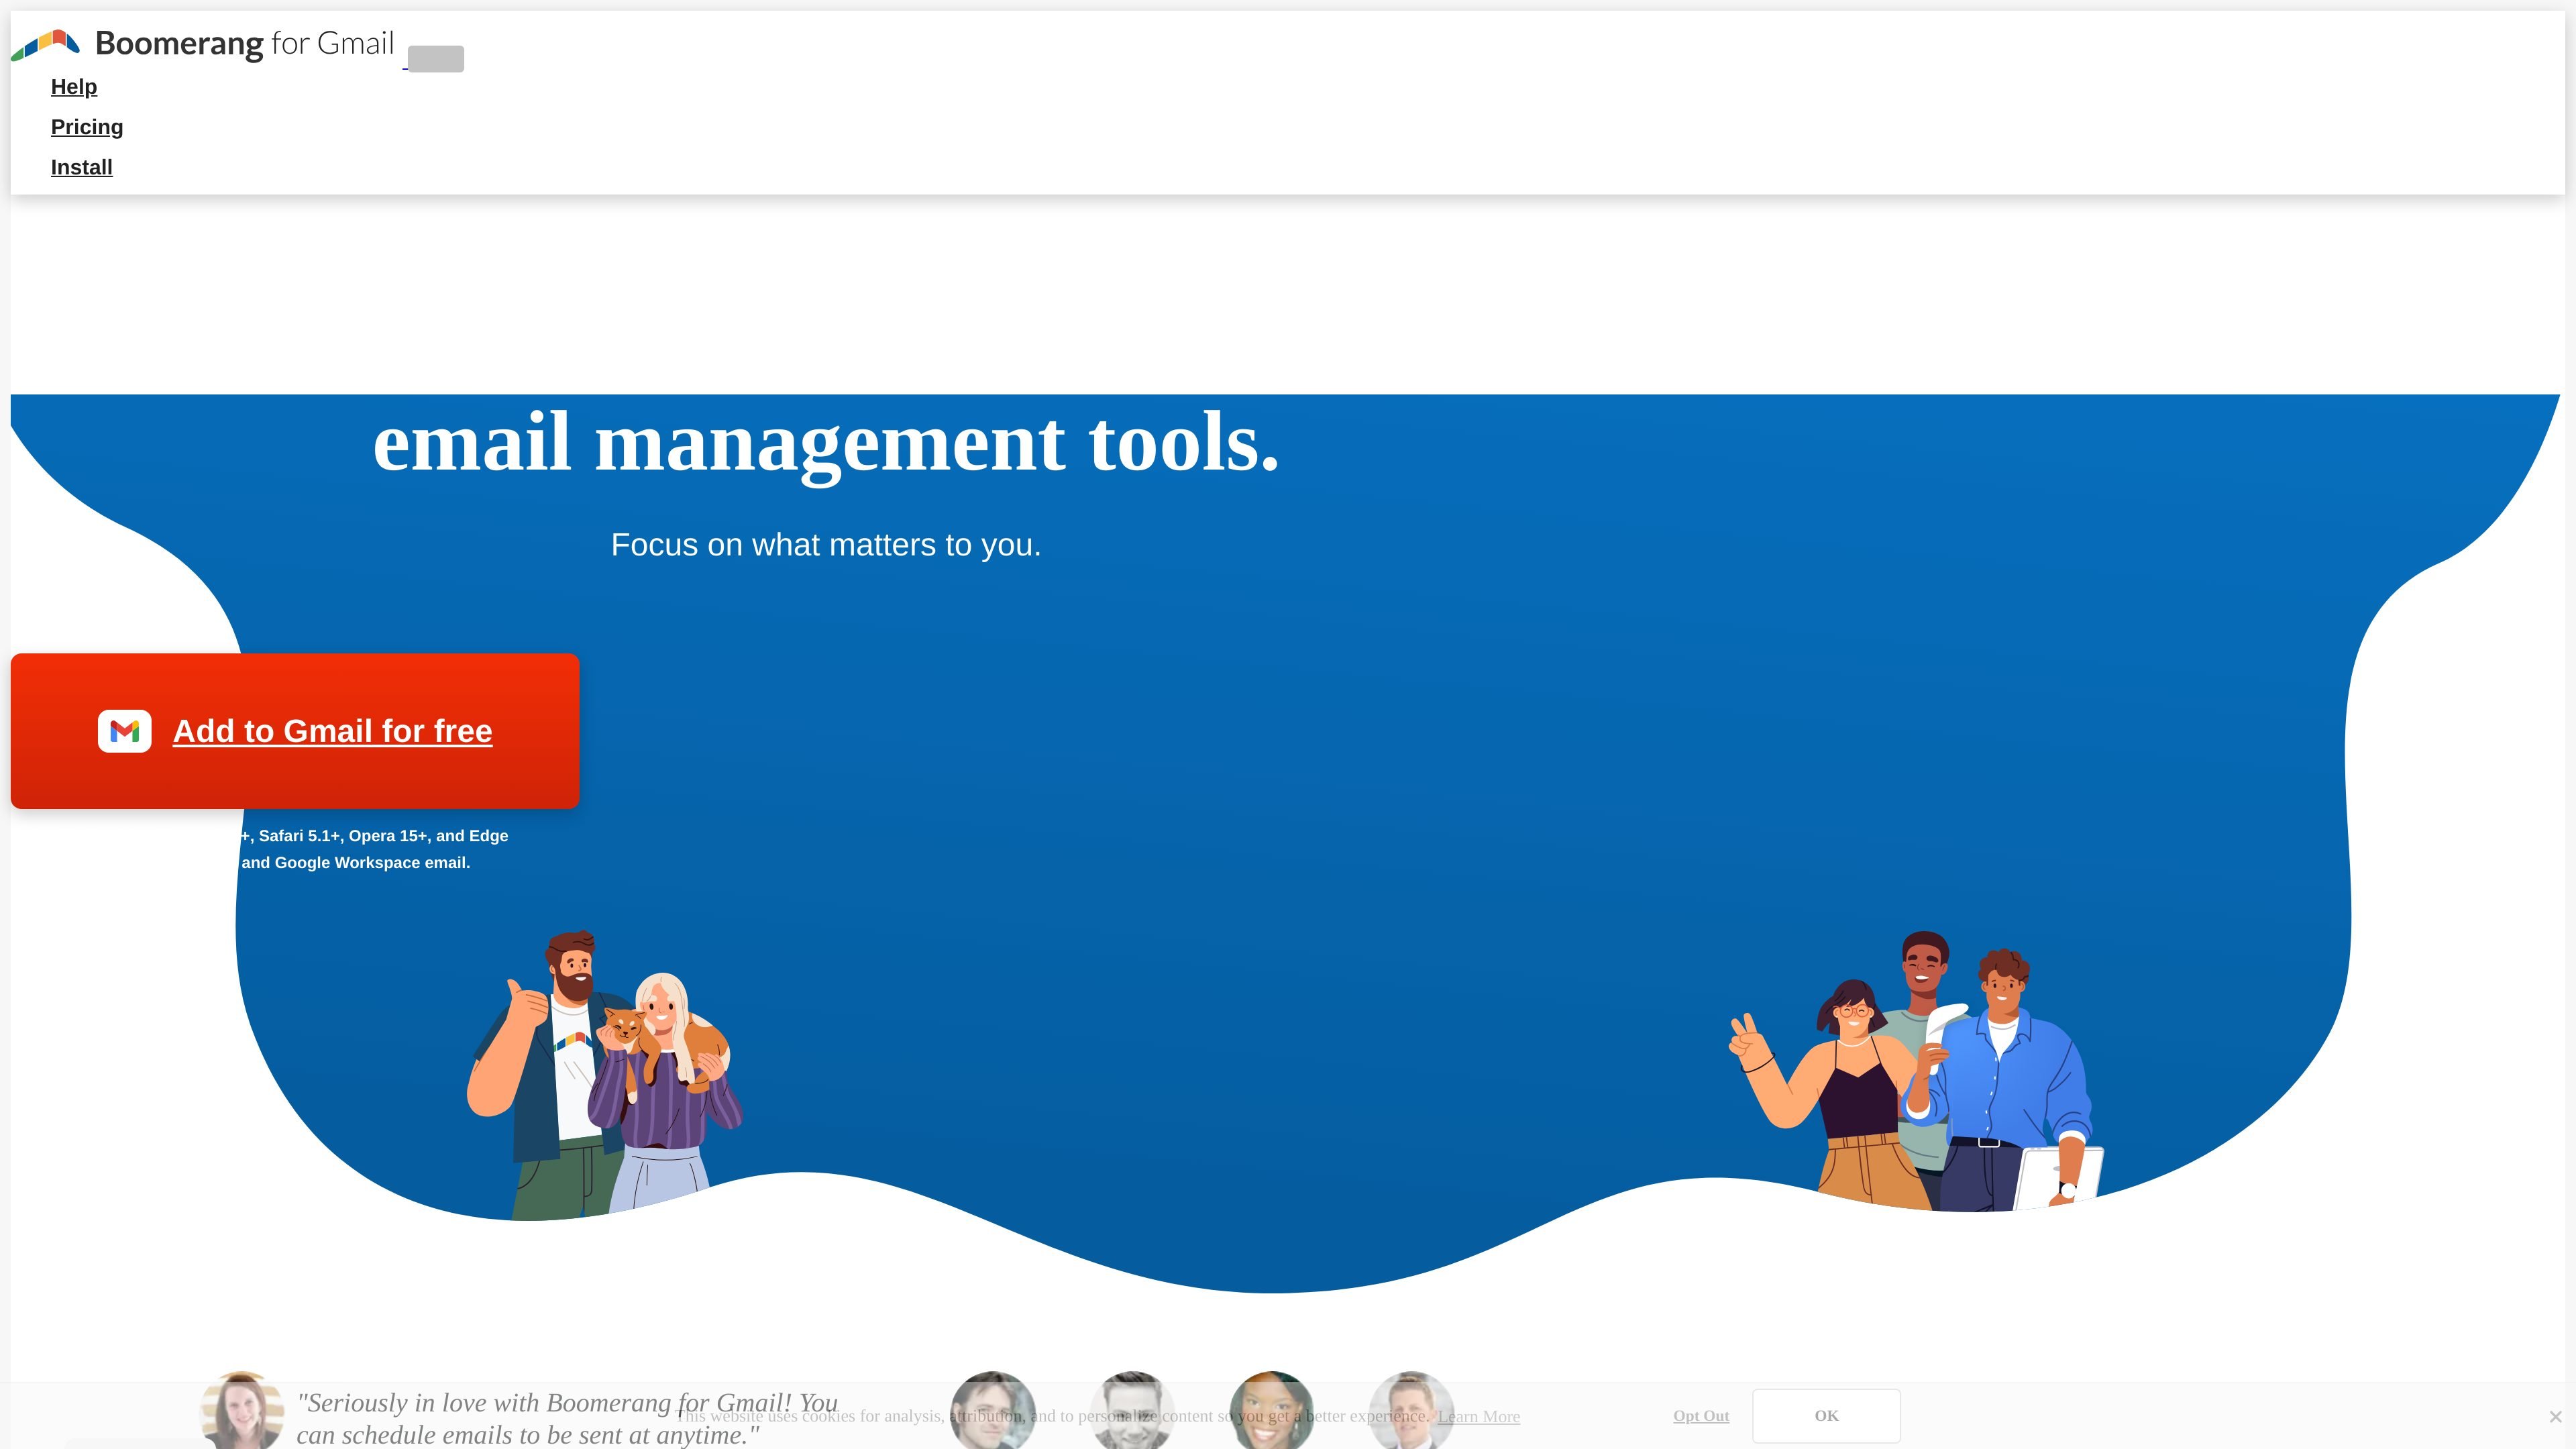
Task: Dismiss the cookie banner with the X
Action: tap(2555, 1417)
